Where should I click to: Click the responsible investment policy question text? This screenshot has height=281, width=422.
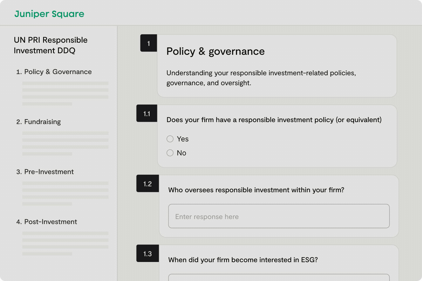(274, 120)
